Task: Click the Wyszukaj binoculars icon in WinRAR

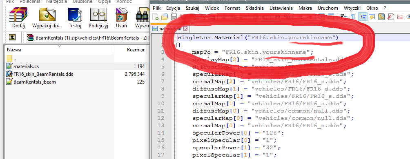Action: tap(143, 15)
